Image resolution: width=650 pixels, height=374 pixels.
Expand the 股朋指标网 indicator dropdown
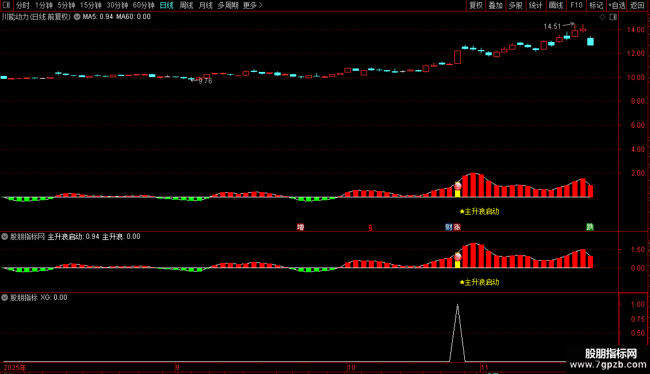point(5,236)
